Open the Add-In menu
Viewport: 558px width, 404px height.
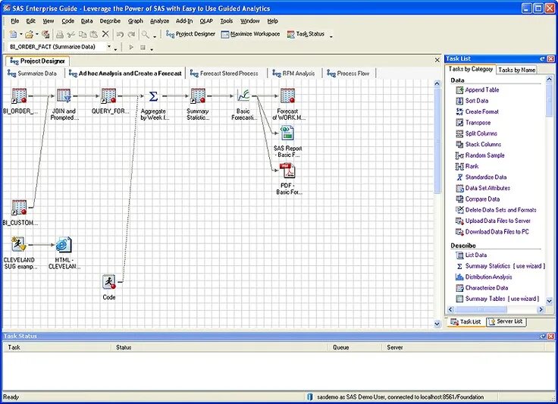point(184,21)
